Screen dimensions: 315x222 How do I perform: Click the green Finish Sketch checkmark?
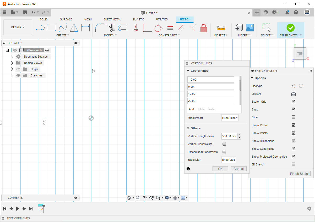[x=291, y=27]
